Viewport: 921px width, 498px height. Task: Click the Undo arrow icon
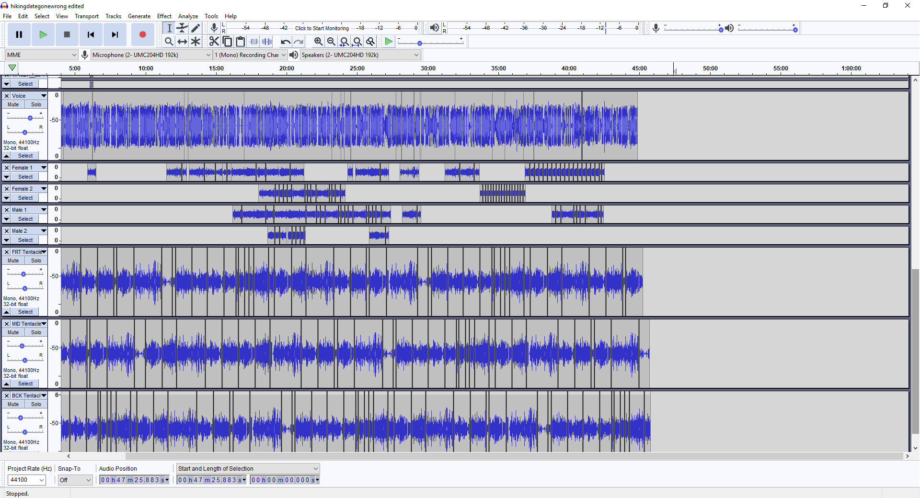(286, 42)
